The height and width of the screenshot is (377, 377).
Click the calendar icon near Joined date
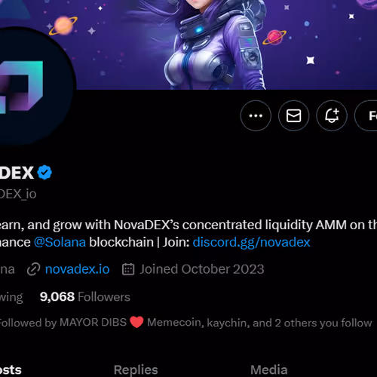point(128,269)
